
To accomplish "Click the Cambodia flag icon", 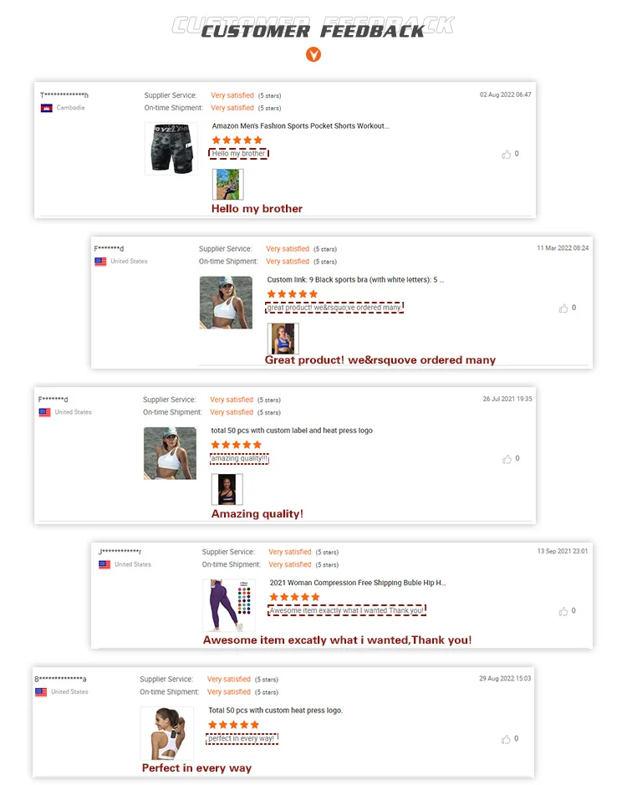I will [47, 108].
